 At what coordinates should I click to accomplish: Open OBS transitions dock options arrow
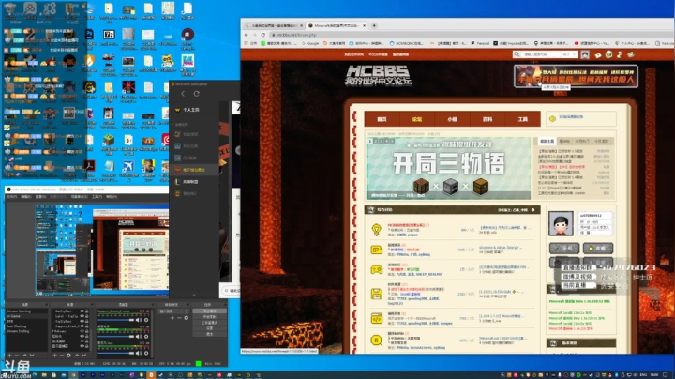pos(188,305)
